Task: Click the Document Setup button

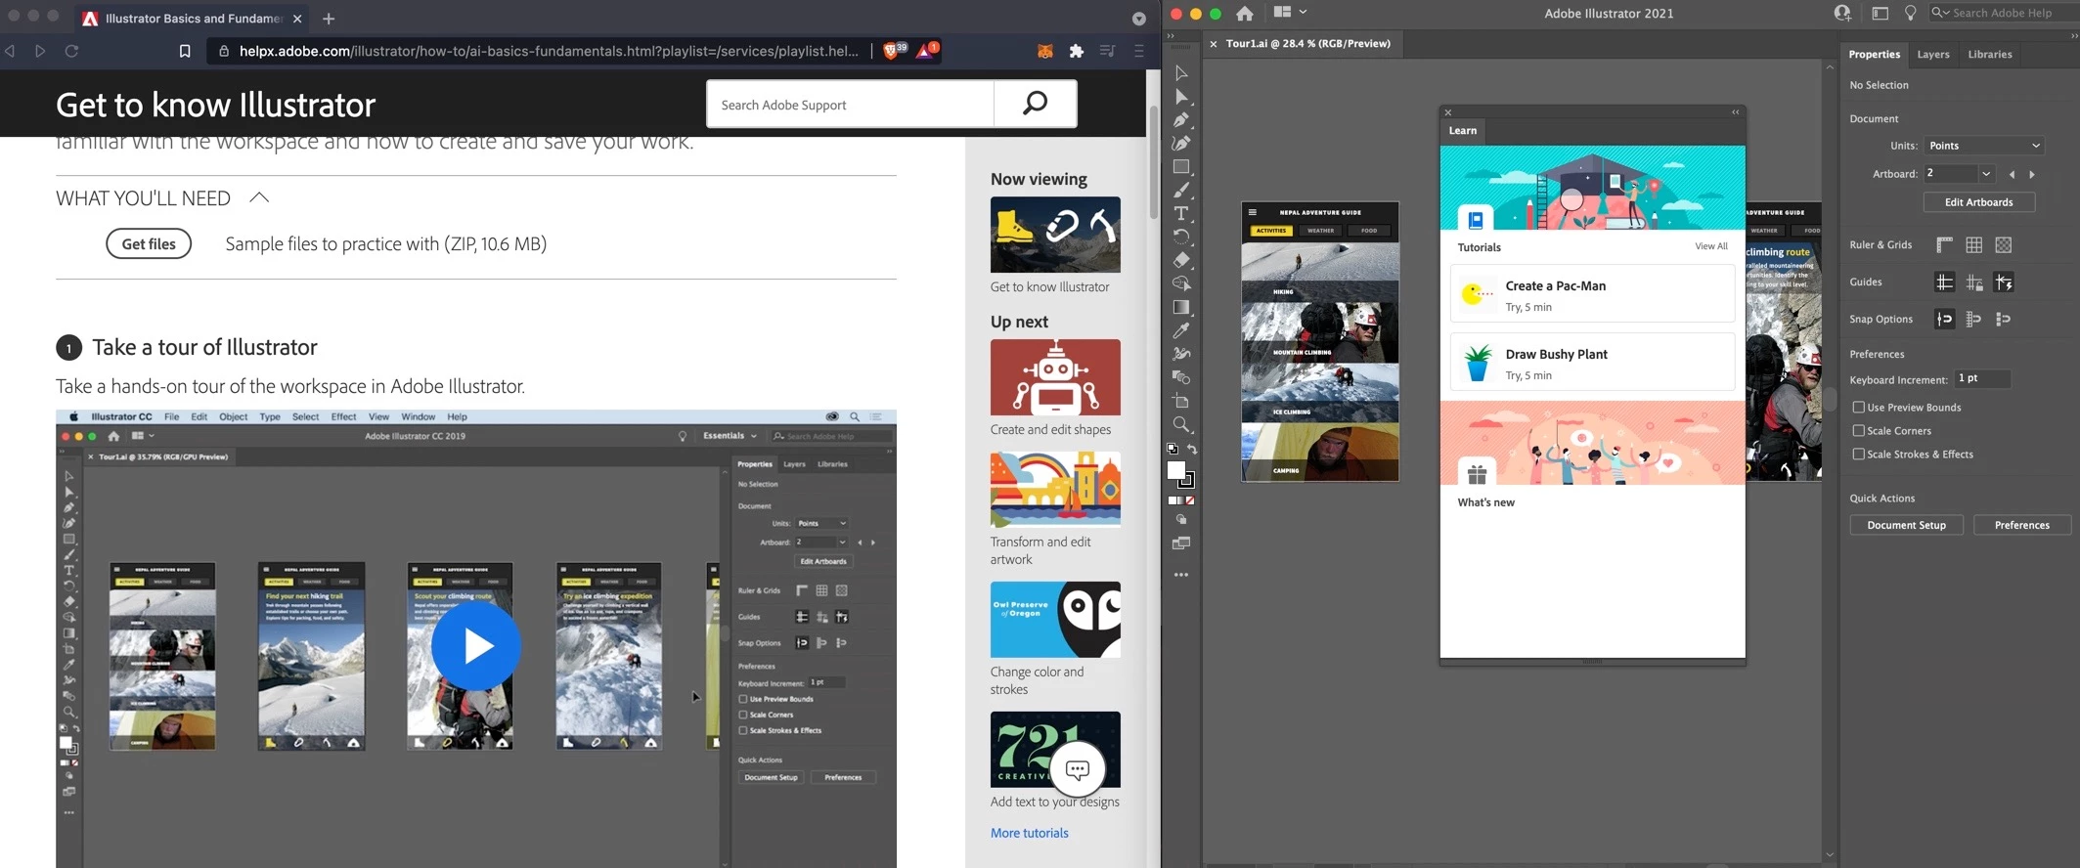Action: click(x=1906, y=525)
